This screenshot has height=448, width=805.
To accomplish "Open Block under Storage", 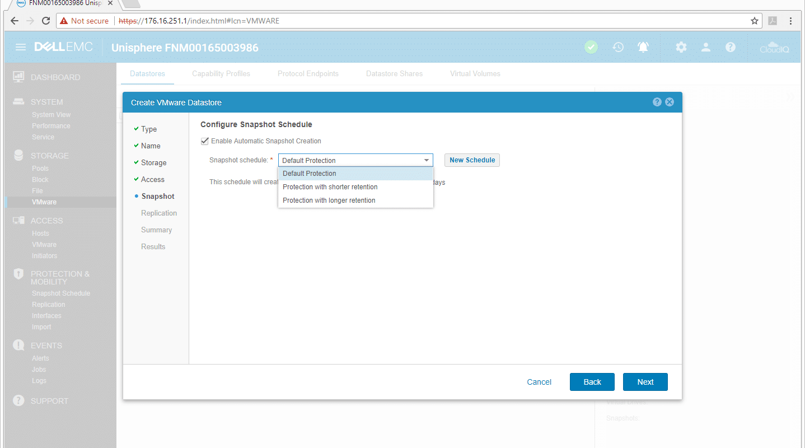I will coord(40,180).
